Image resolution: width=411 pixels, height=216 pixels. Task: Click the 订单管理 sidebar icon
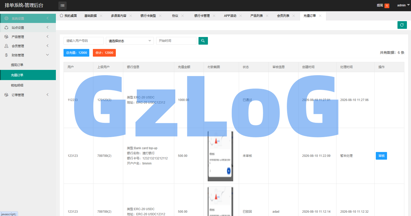coord(6,95)
